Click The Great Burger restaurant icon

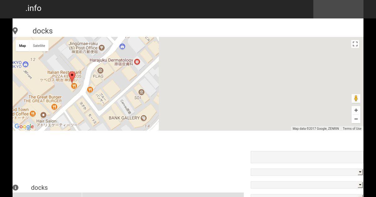[54, 107]
